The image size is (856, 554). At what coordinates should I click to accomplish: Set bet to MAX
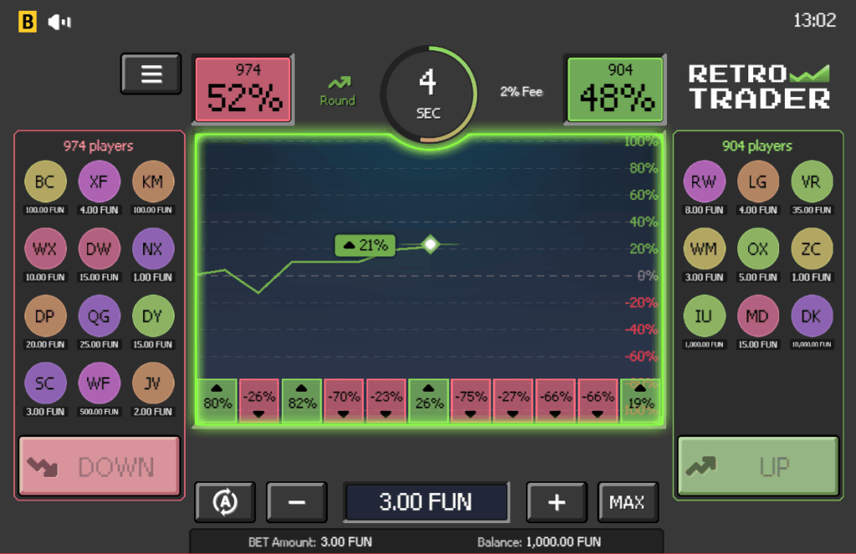pos(628,502)
